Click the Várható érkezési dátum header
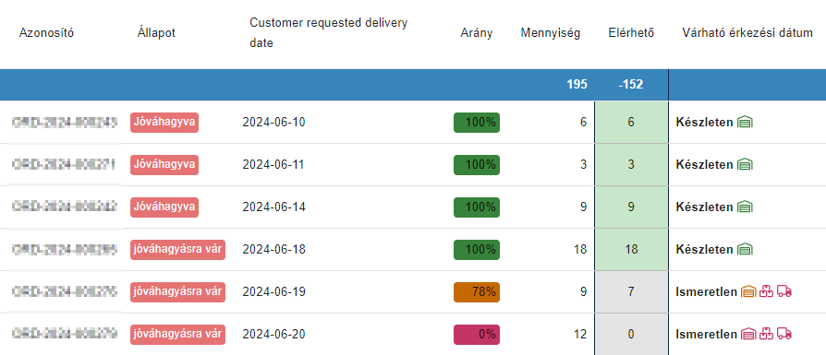This screenshot has width=826, height=355. (x=747, y=33)
